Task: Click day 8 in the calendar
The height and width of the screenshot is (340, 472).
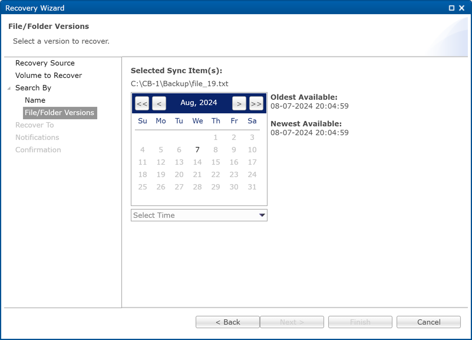Action: pos(216,150)
